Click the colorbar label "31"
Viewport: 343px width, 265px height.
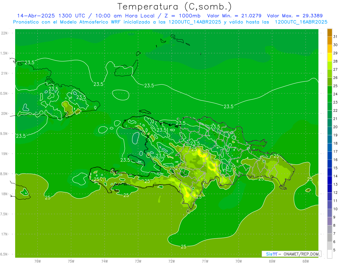[336, 37]
